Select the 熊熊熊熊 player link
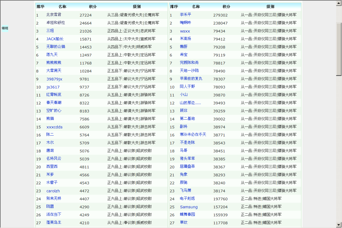Image resolution: width=342 pixels, height=228 pixels. tap(54, 63)
